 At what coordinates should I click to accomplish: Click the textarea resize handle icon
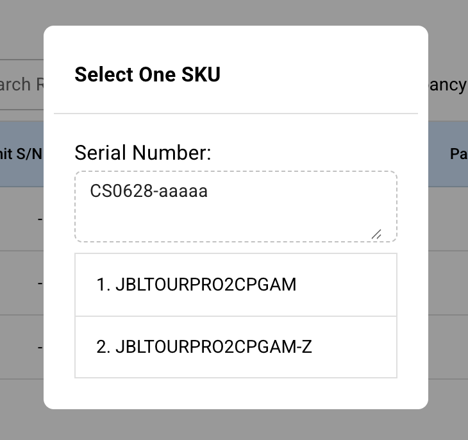point(376,234)
